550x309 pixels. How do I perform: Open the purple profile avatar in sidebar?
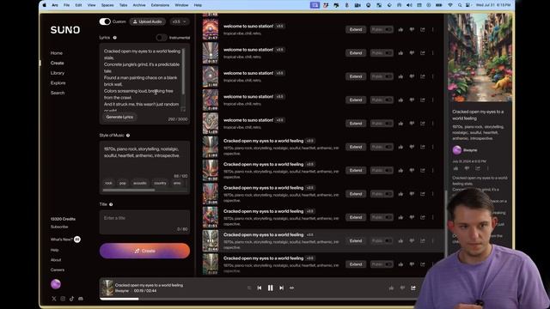point(56,284)
